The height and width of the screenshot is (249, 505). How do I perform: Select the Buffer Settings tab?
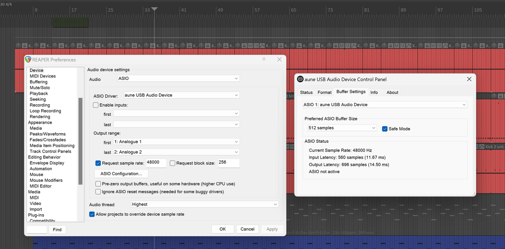tap(351, 92)
